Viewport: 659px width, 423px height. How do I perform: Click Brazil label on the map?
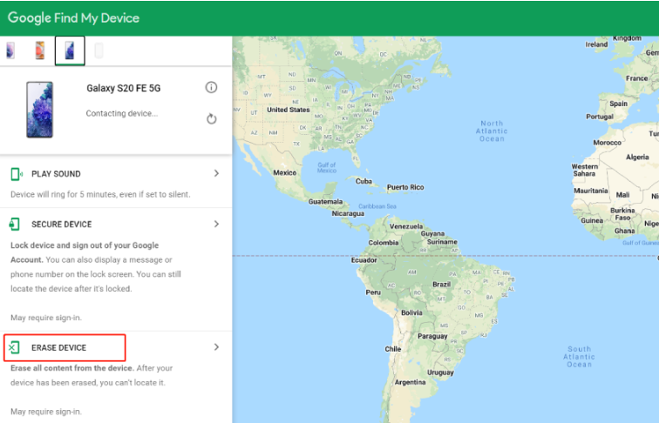point(441,284)
